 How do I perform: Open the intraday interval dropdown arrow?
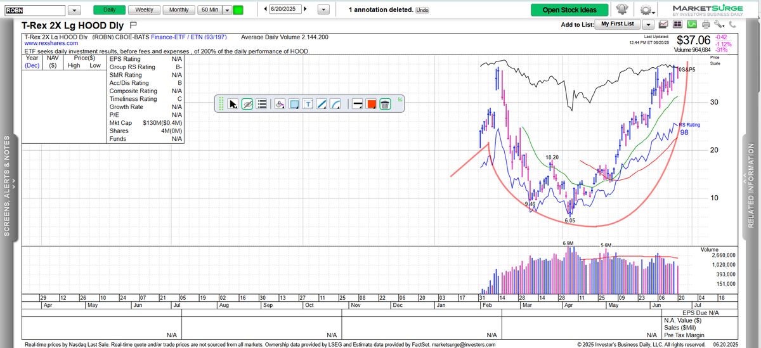(x=226, y=10)
